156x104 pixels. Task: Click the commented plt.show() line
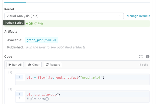pos(38,99)
